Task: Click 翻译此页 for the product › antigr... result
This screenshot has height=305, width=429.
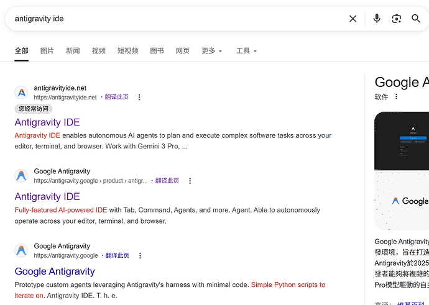Action: point(167,181)
